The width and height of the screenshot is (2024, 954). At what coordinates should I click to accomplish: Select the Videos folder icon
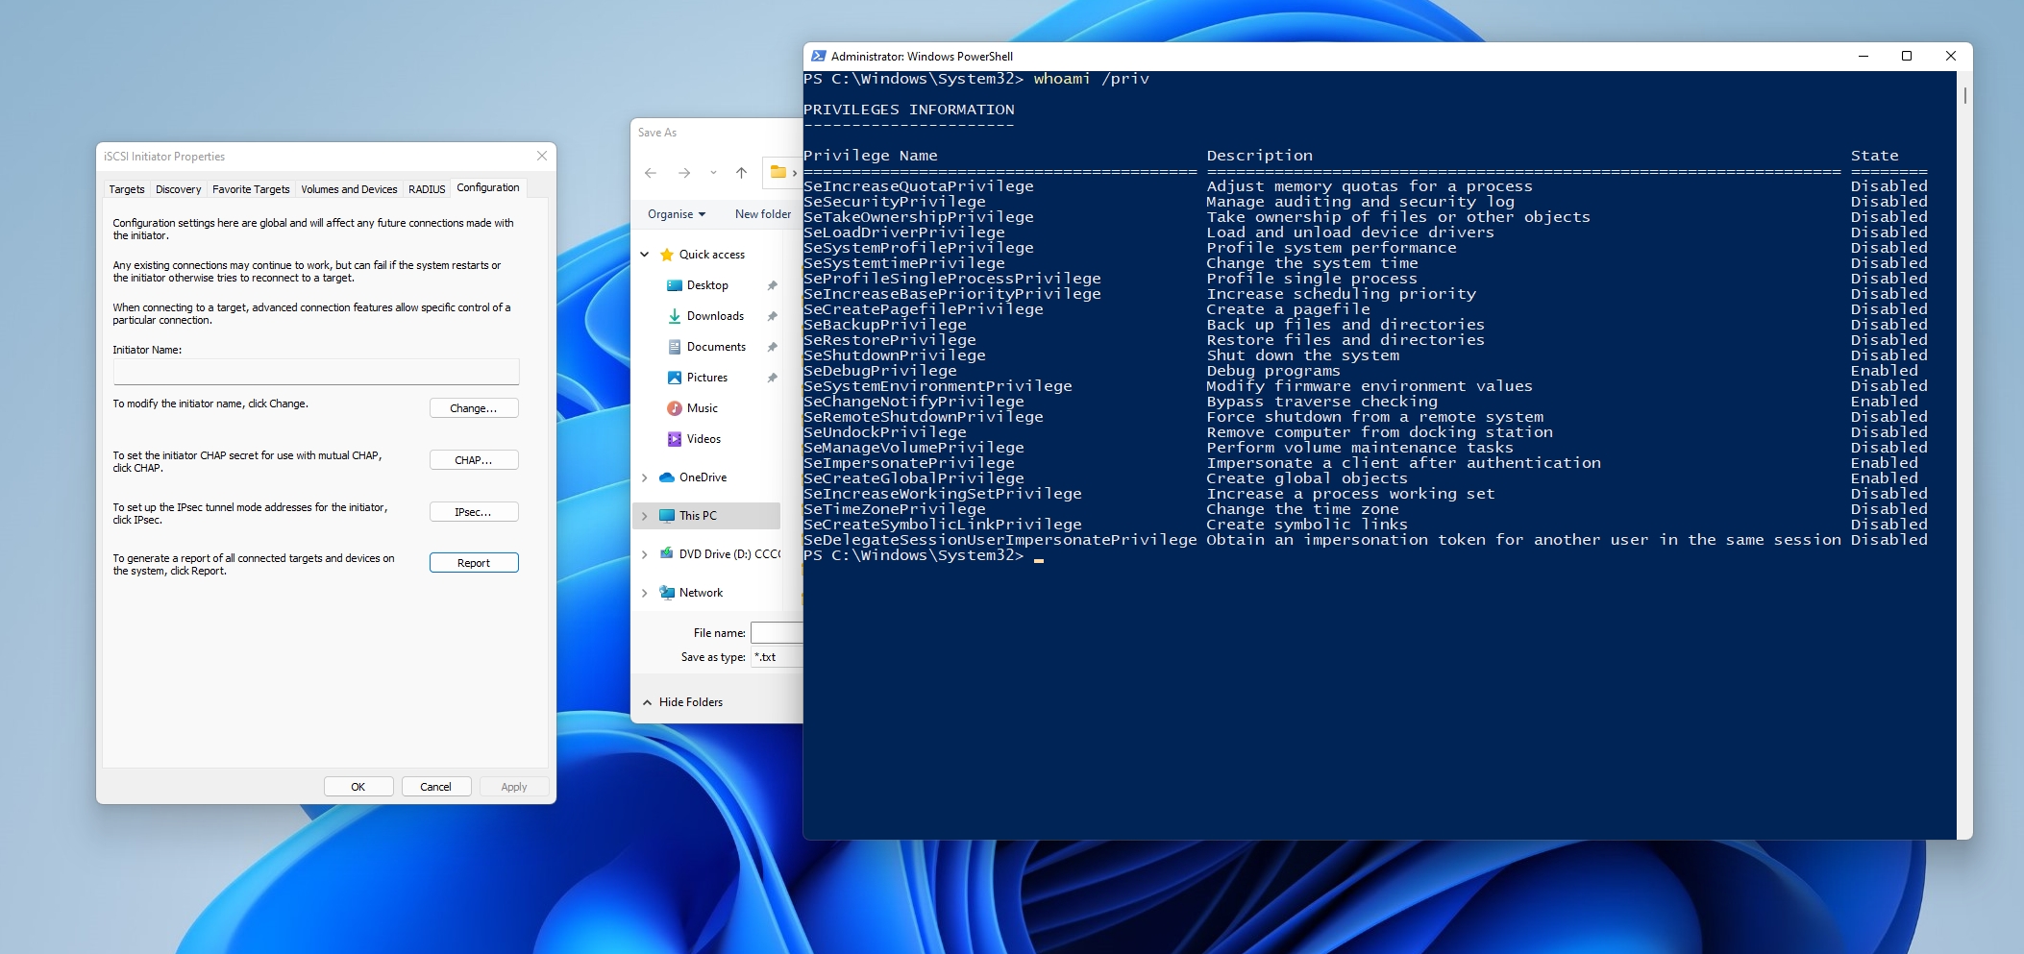click(675, 439)
